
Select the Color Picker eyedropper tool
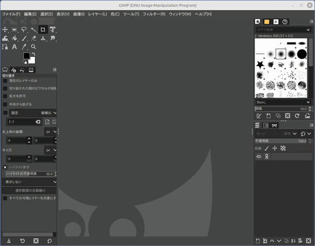[x=24, y=47]
